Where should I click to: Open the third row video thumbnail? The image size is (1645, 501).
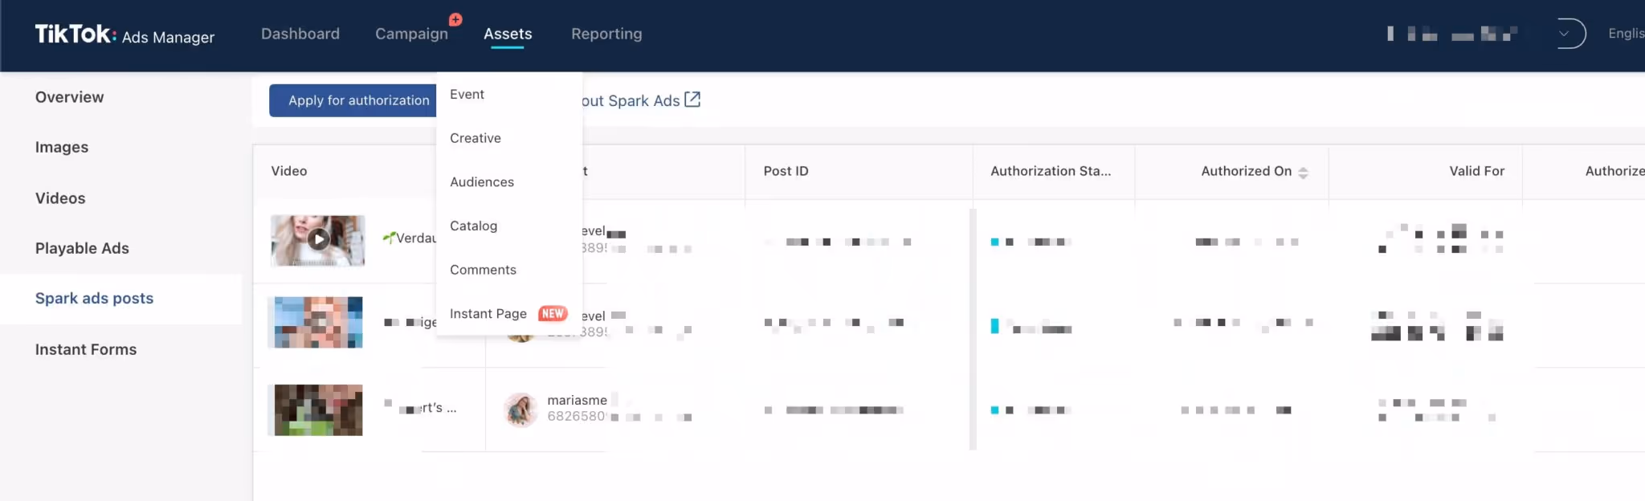(x=318, y=409)
